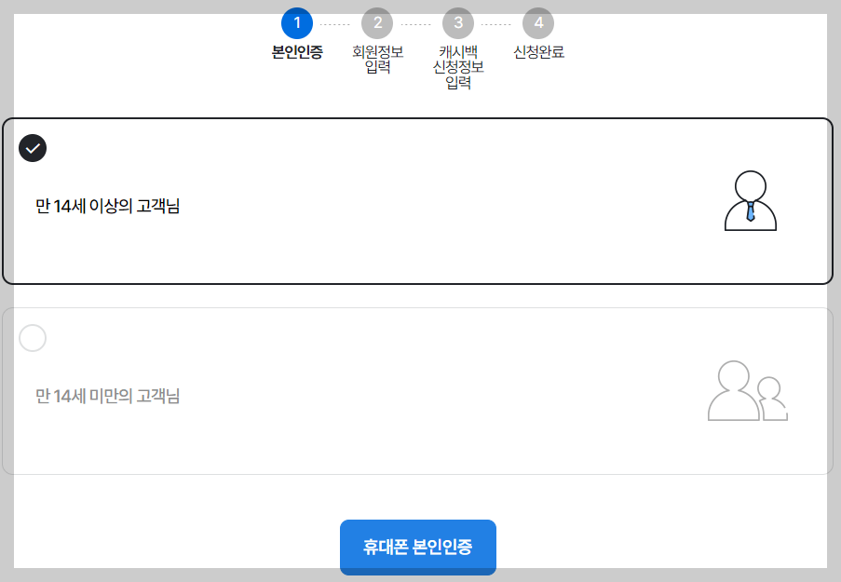This screenshot has width=841, height=582.
Task: Click step 1 circle labeled 본인인증
Action: pos(296,24)
